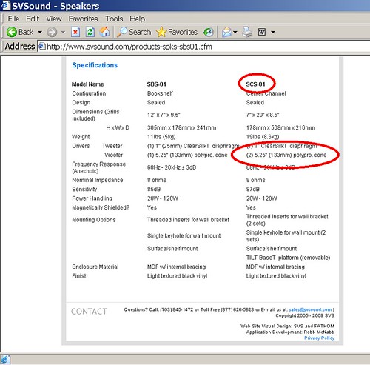Image resolution: width=370 pixels, height=365 pixels.
Task: Click the Edit with Word icon
Action: click(x=262, y=32)
